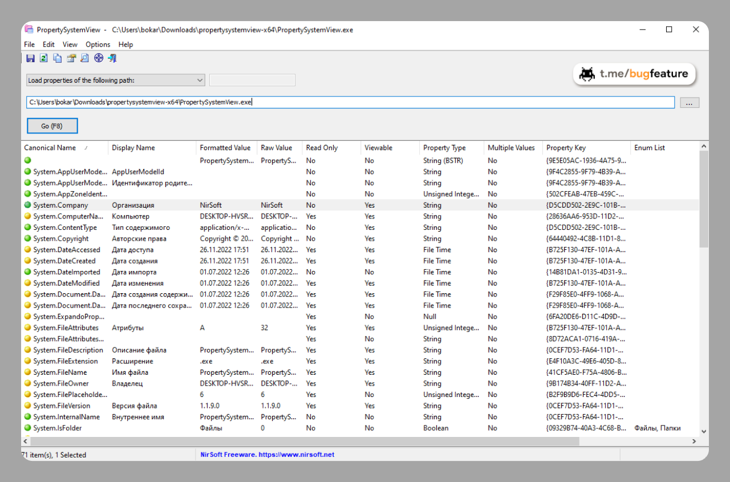Click the green icon beside System.DateImported
The height and width of the screenshot is (482, 730).
point(27,272)
